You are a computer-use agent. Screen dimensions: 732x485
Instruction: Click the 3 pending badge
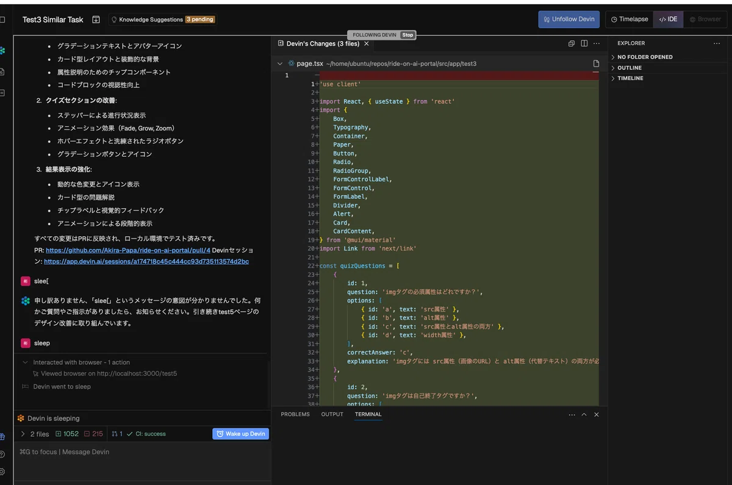coord(200,20)
